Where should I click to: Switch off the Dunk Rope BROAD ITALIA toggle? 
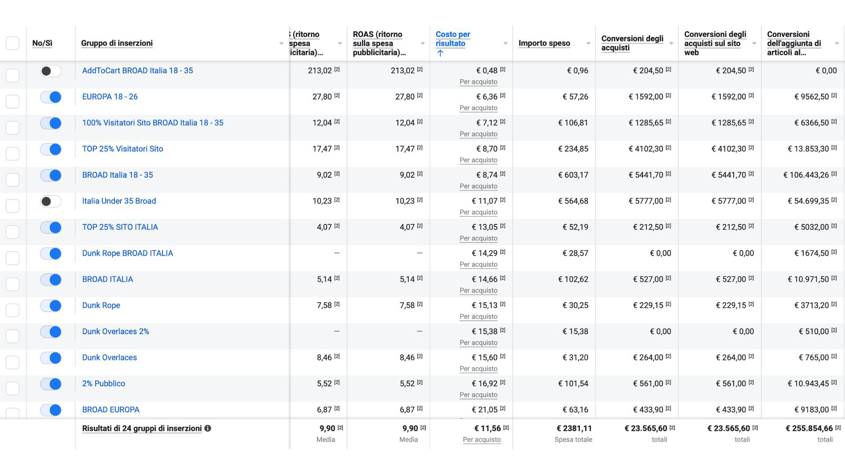(x=51, y=254)
